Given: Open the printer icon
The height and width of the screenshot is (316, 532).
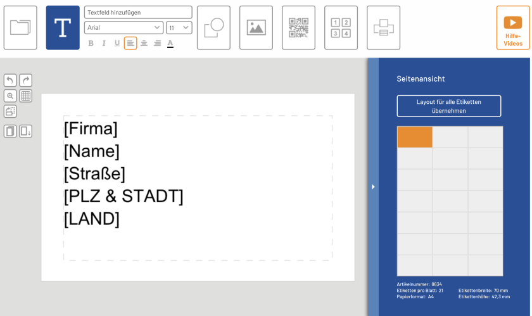Looking at the screenshot, I should pyautogui.click(x=383, y=27).
